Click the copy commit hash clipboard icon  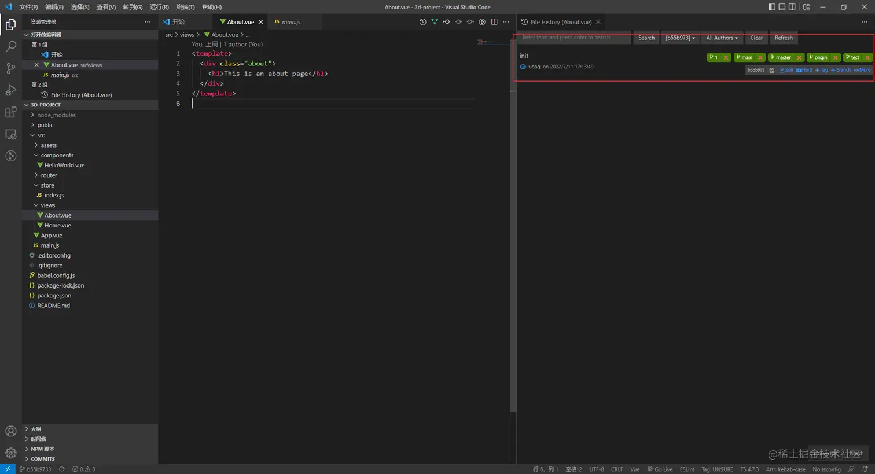coord(771,70)
